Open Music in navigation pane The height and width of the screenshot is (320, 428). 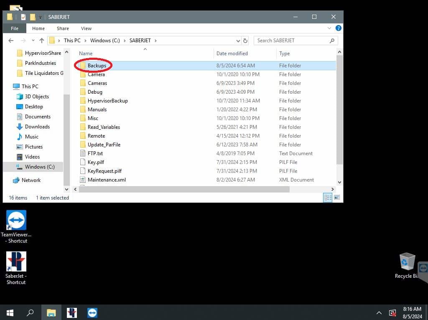coord(28,137)
